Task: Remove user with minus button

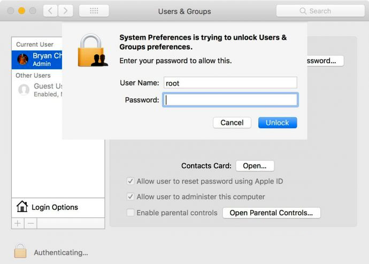Action: [x=30, y=223]
